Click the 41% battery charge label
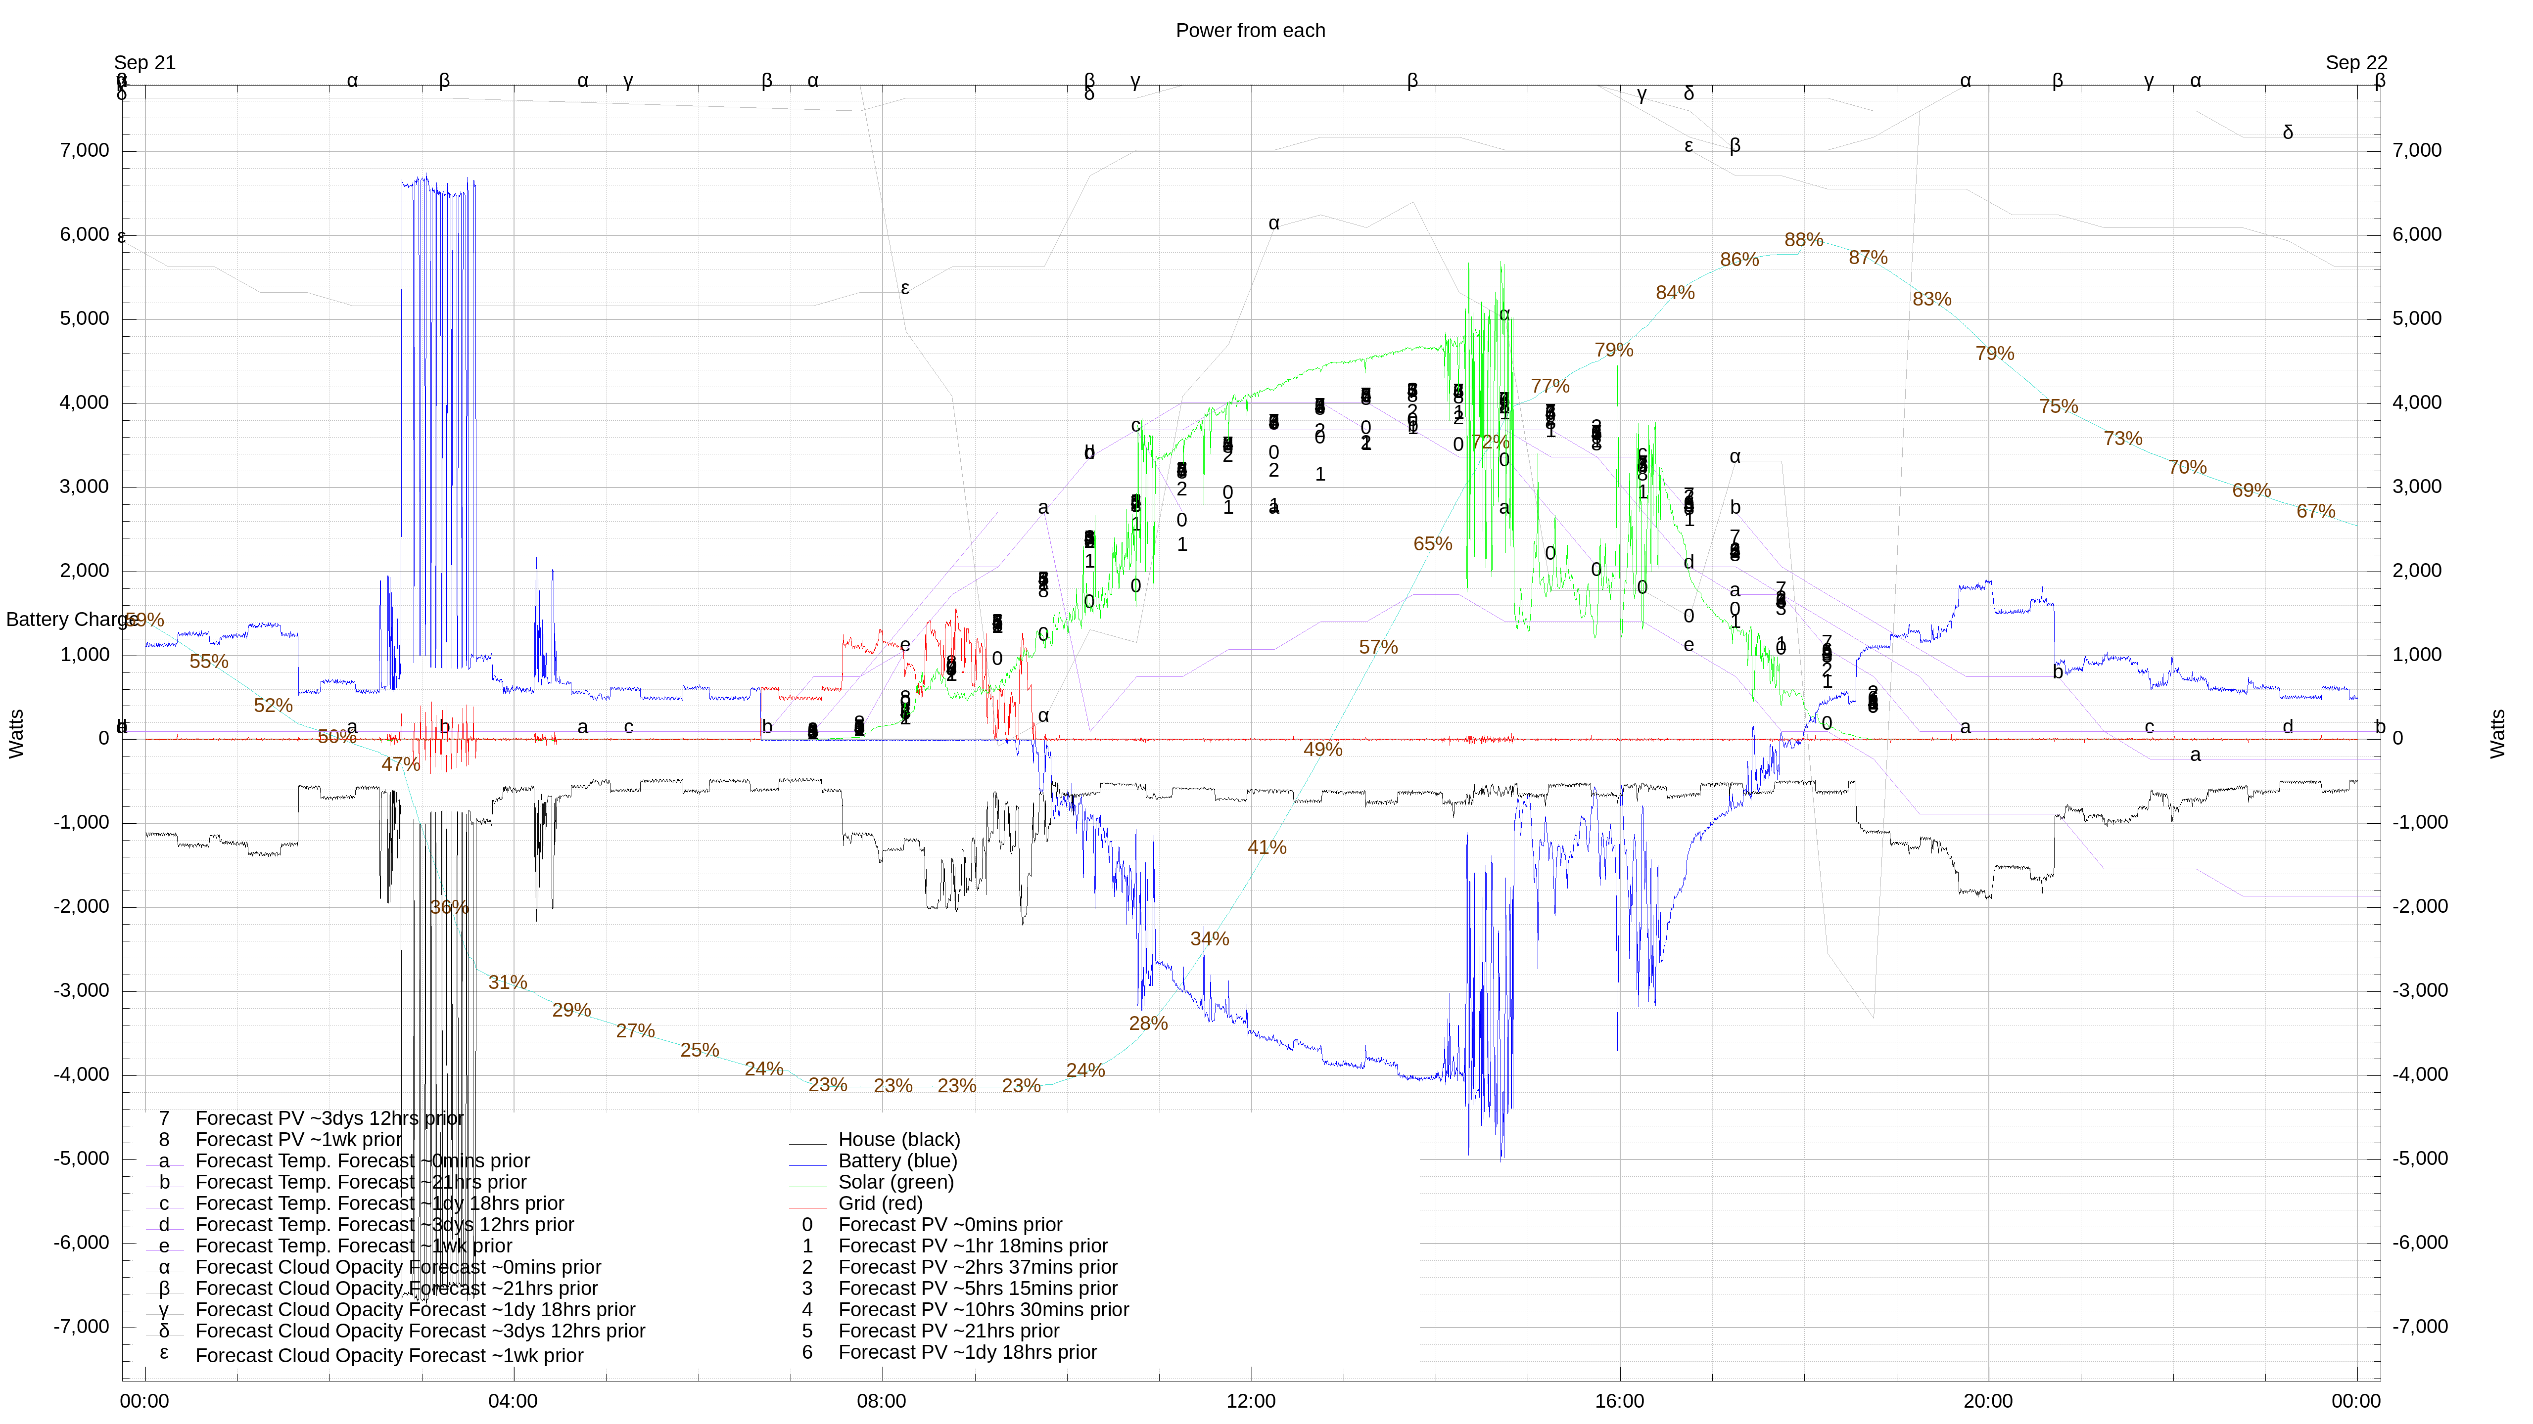The image size is (2533, 1424). pyautogui.click(x=1266, y=847)
